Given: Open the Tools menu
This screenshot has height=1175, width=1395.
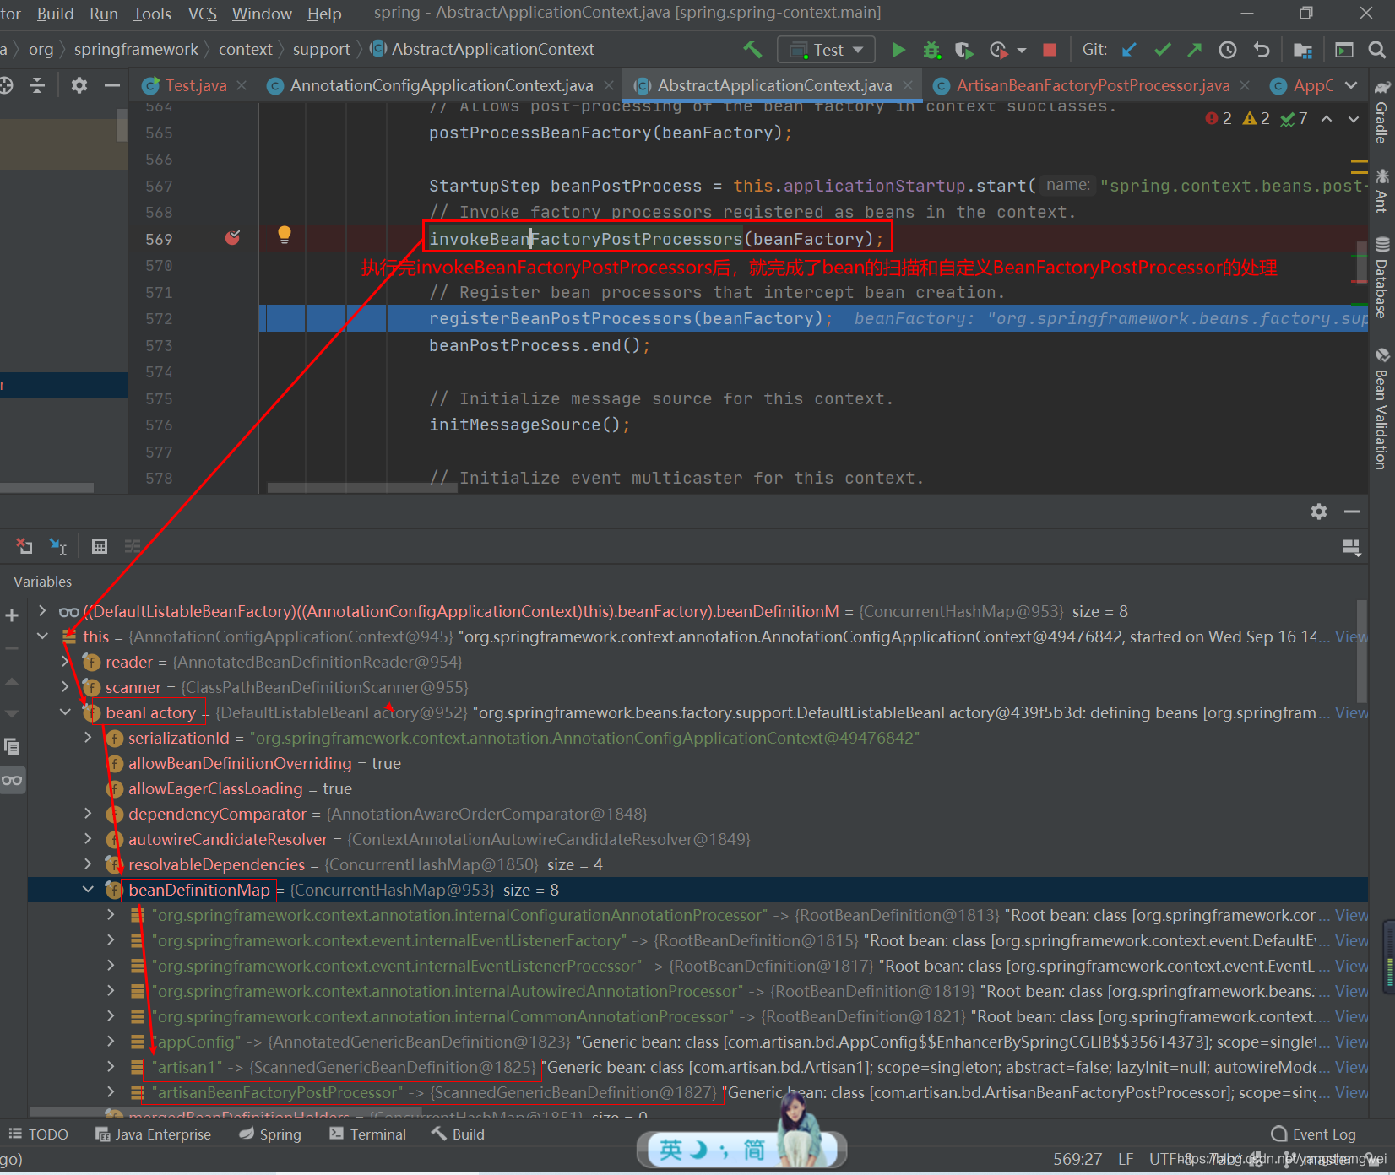Looking at the screenshot, I should (152, 14).
